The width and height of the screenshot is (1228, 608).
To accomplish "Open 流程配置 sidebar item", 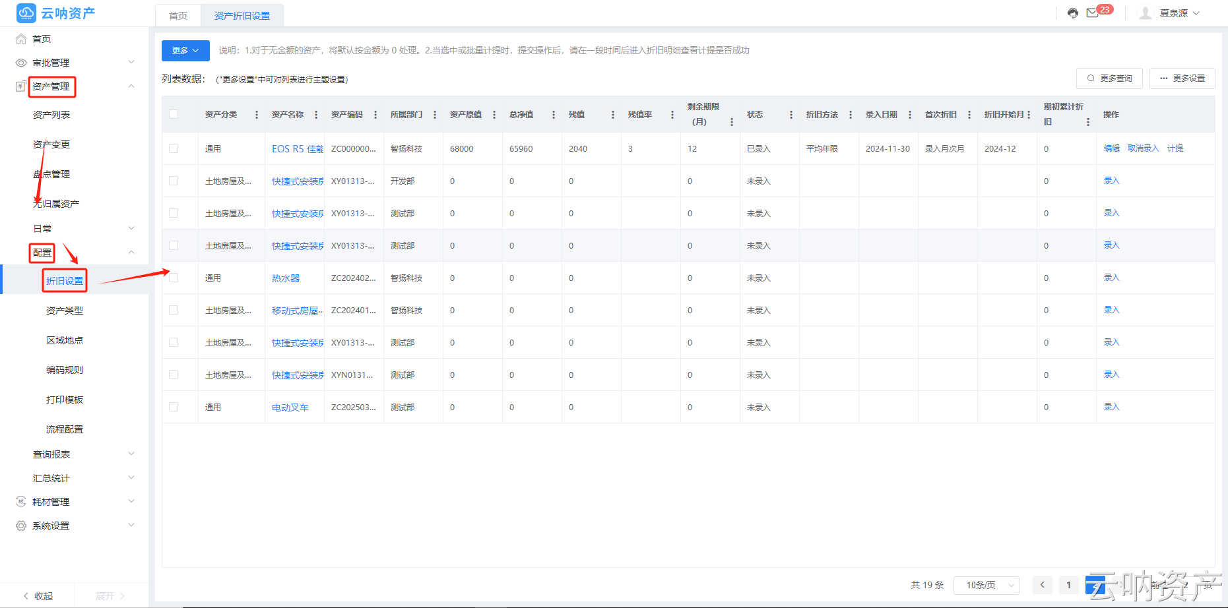I will tap(65, 429).
